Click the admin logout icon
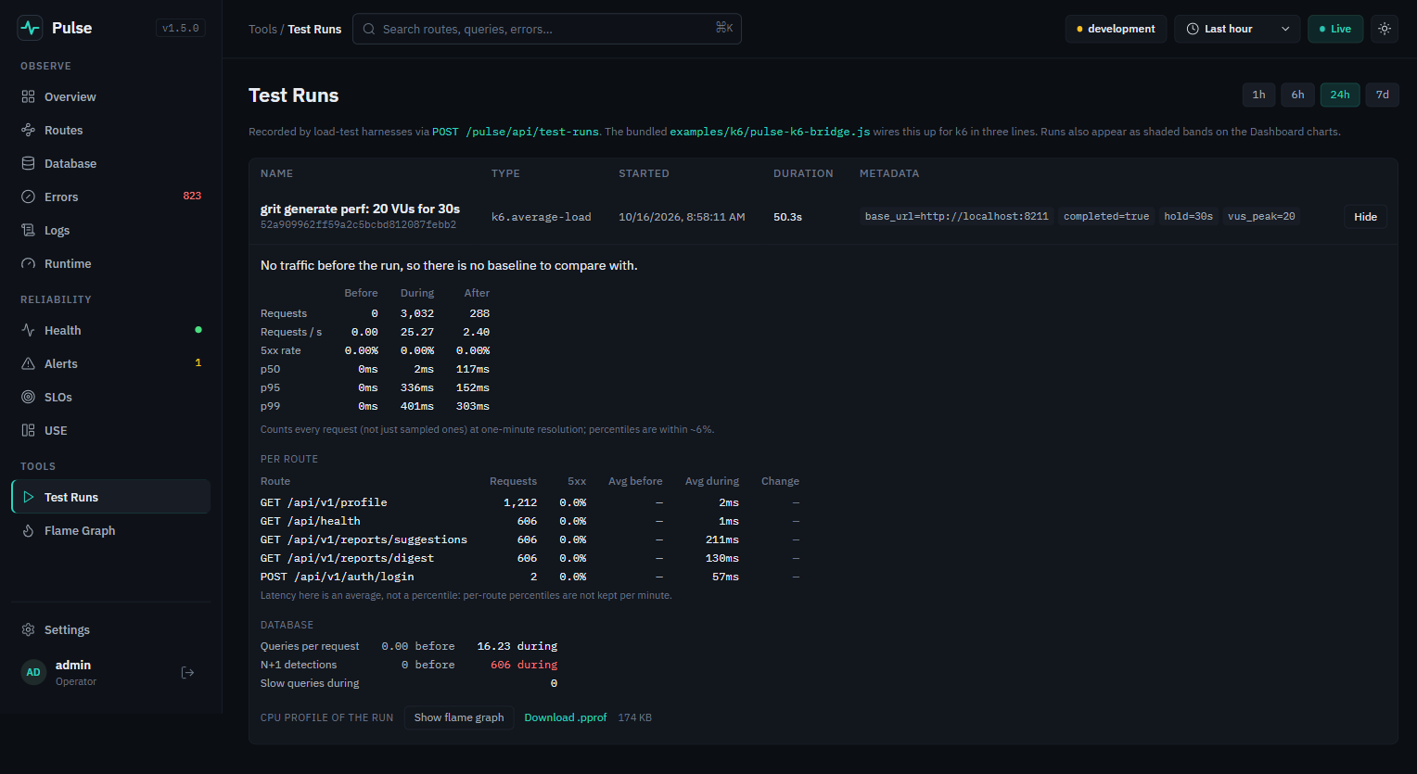 click(x=187, y=672)
